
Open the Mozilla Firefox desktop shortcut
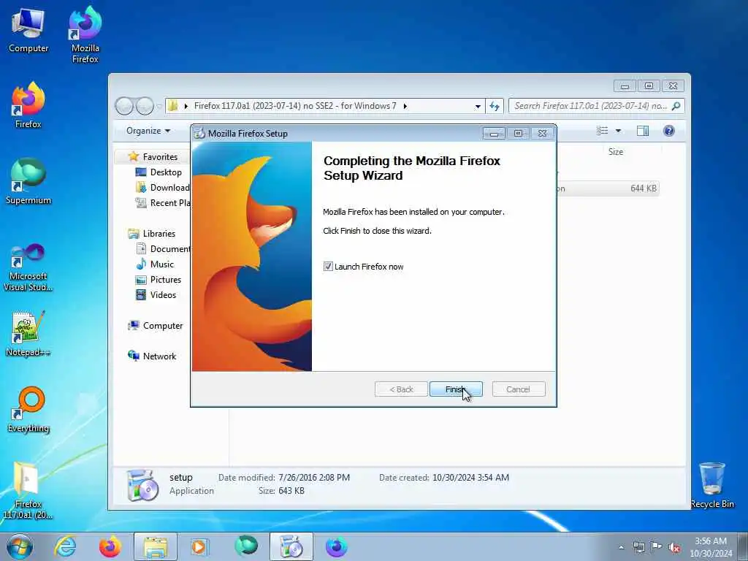pos(85,34)
